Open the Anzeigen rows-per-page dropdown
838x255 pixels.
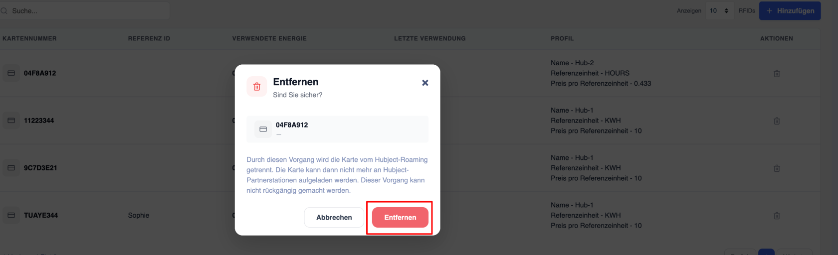719,10
